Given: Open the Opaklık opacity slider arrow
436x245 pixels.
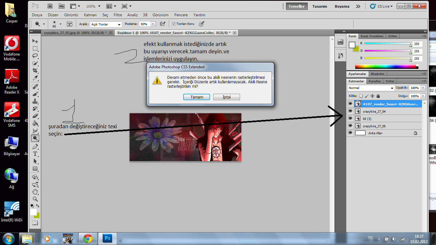Looking at the screenshot, I should pyautogui.click(x=423, y=88).
